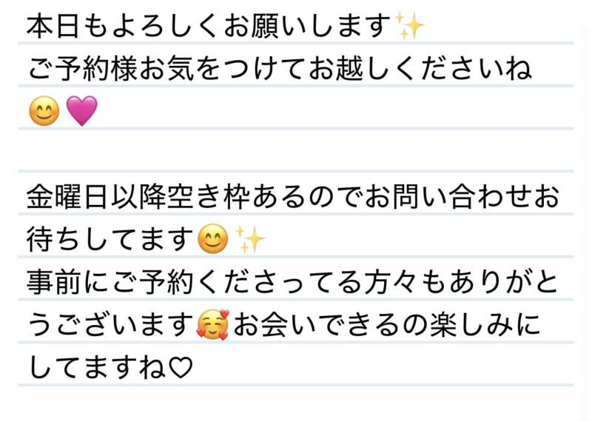592x422 pixels.
Task: Click the text うございます
Action: [110, 325]
